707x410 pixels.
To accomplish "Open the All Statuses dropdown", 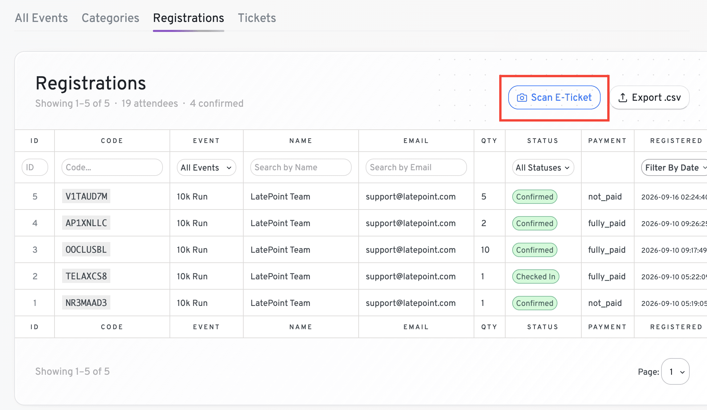I will 543,167.
